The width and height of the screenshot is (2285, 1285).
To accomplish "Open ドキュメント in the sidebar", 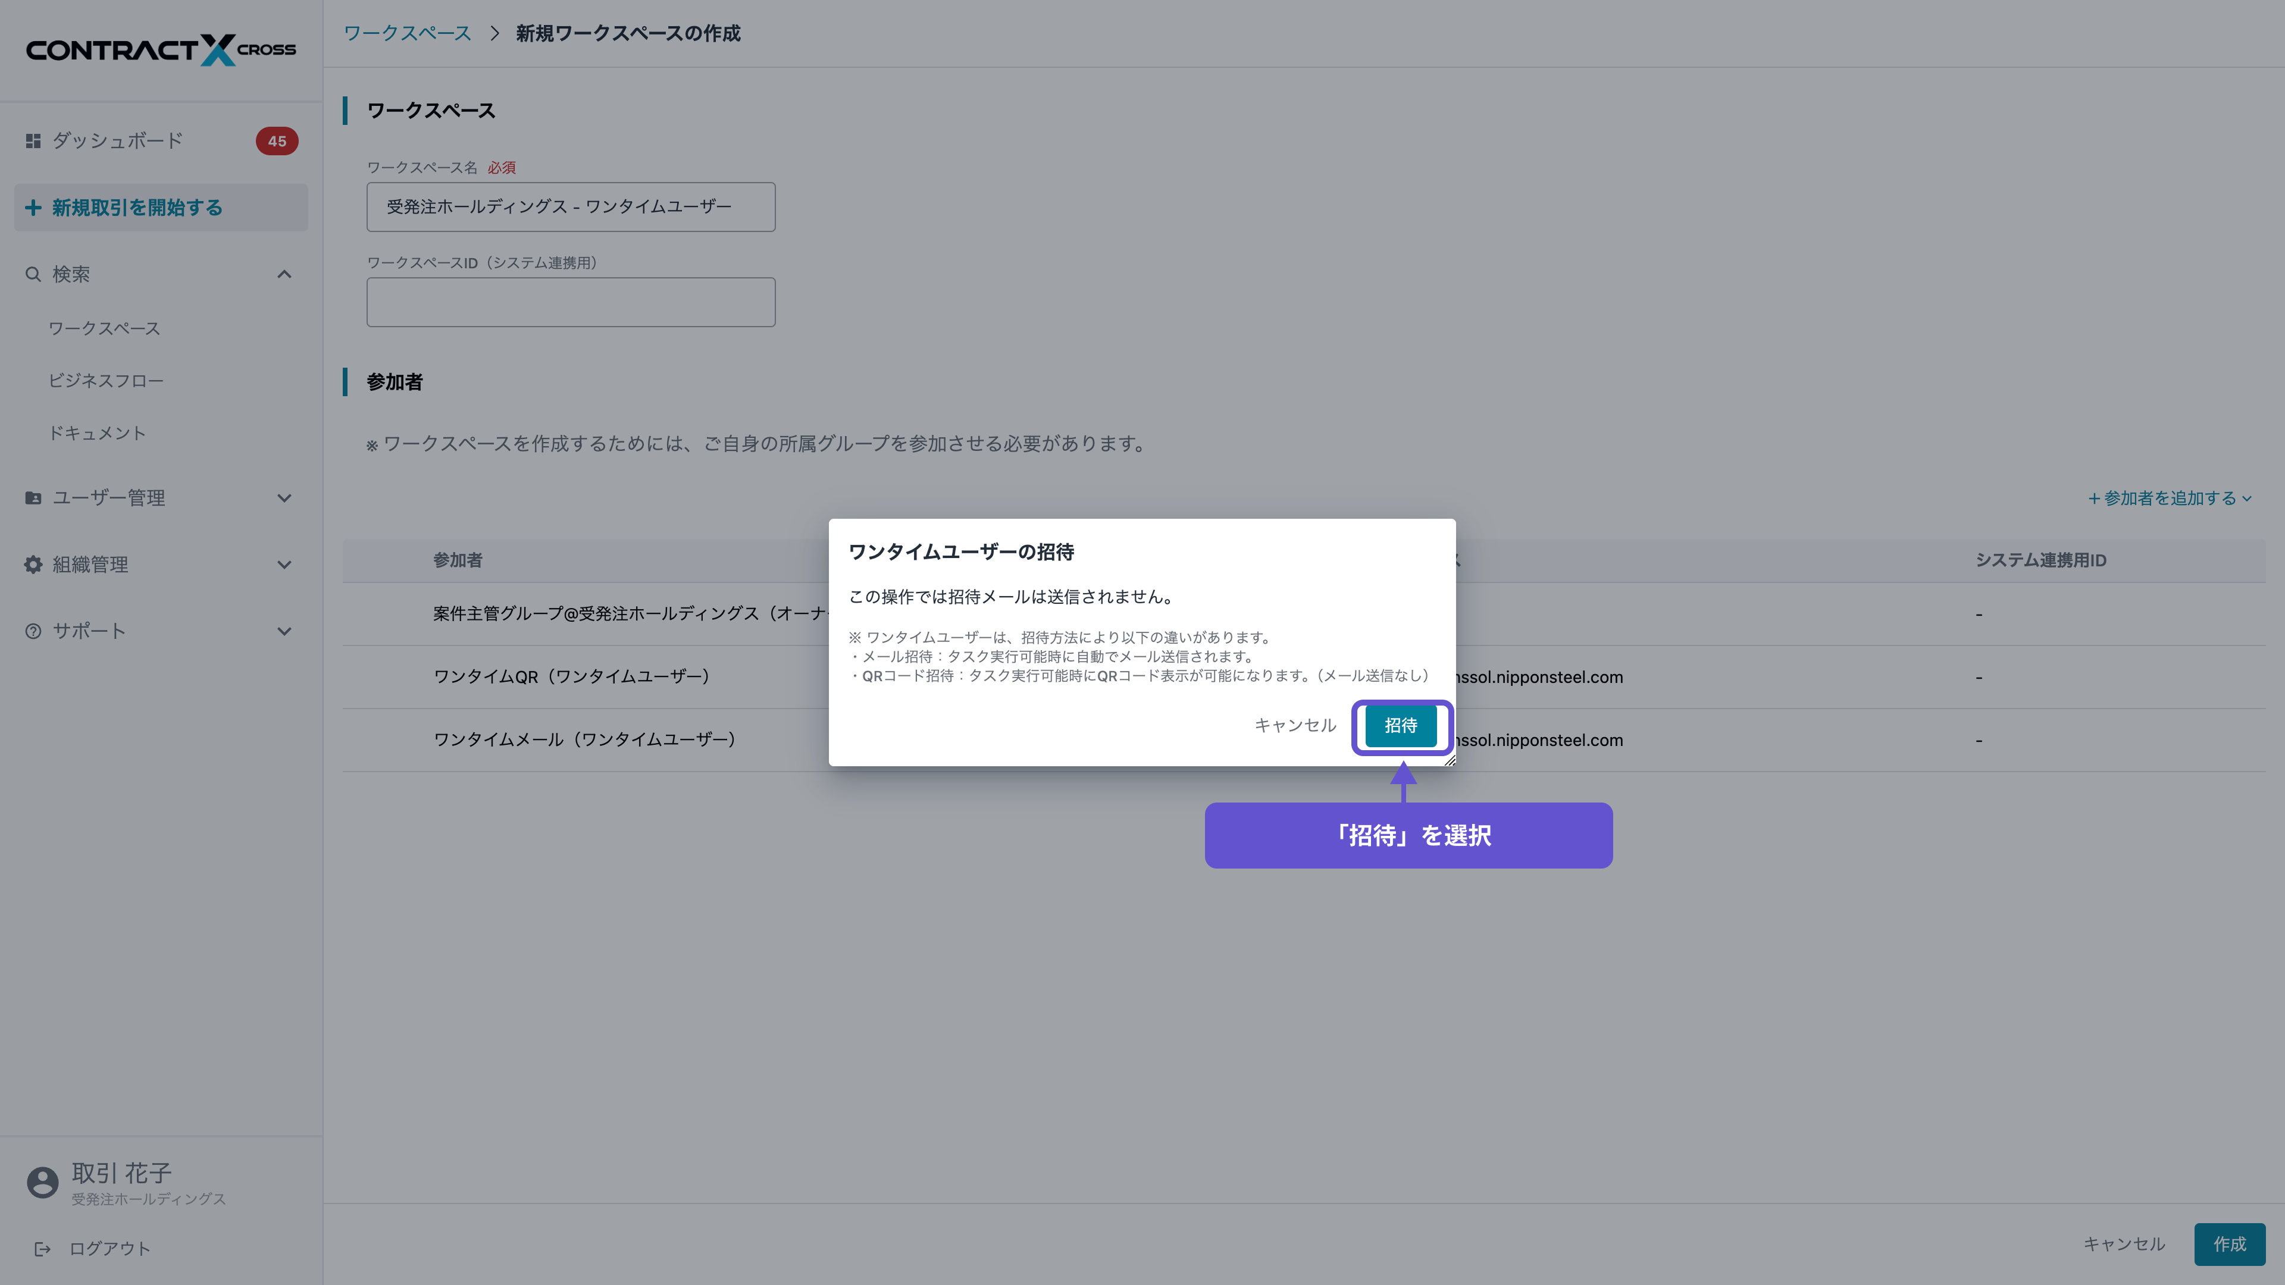I will 96,432.
